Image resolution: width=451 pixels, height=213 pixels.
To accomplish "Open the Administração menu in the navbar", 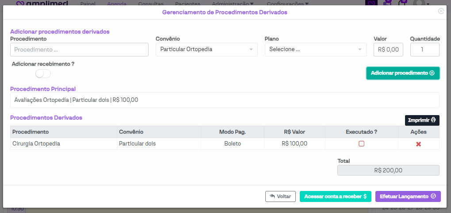I will [229, 4].
